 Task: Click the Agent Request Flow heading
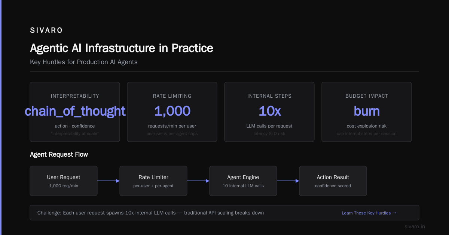point(59,154)
